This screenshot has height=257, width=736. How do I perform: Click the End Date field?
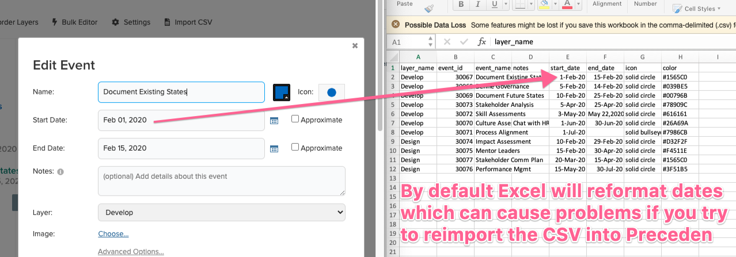coord(181,148)
